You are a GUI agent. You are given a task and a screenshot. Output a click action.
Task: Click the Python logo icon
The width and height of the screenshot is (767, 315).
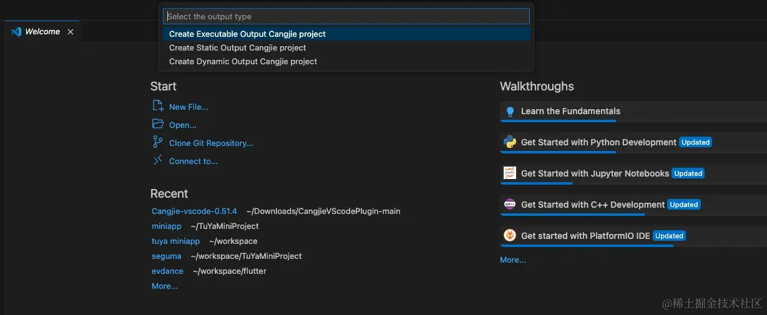tap(510, 142)
